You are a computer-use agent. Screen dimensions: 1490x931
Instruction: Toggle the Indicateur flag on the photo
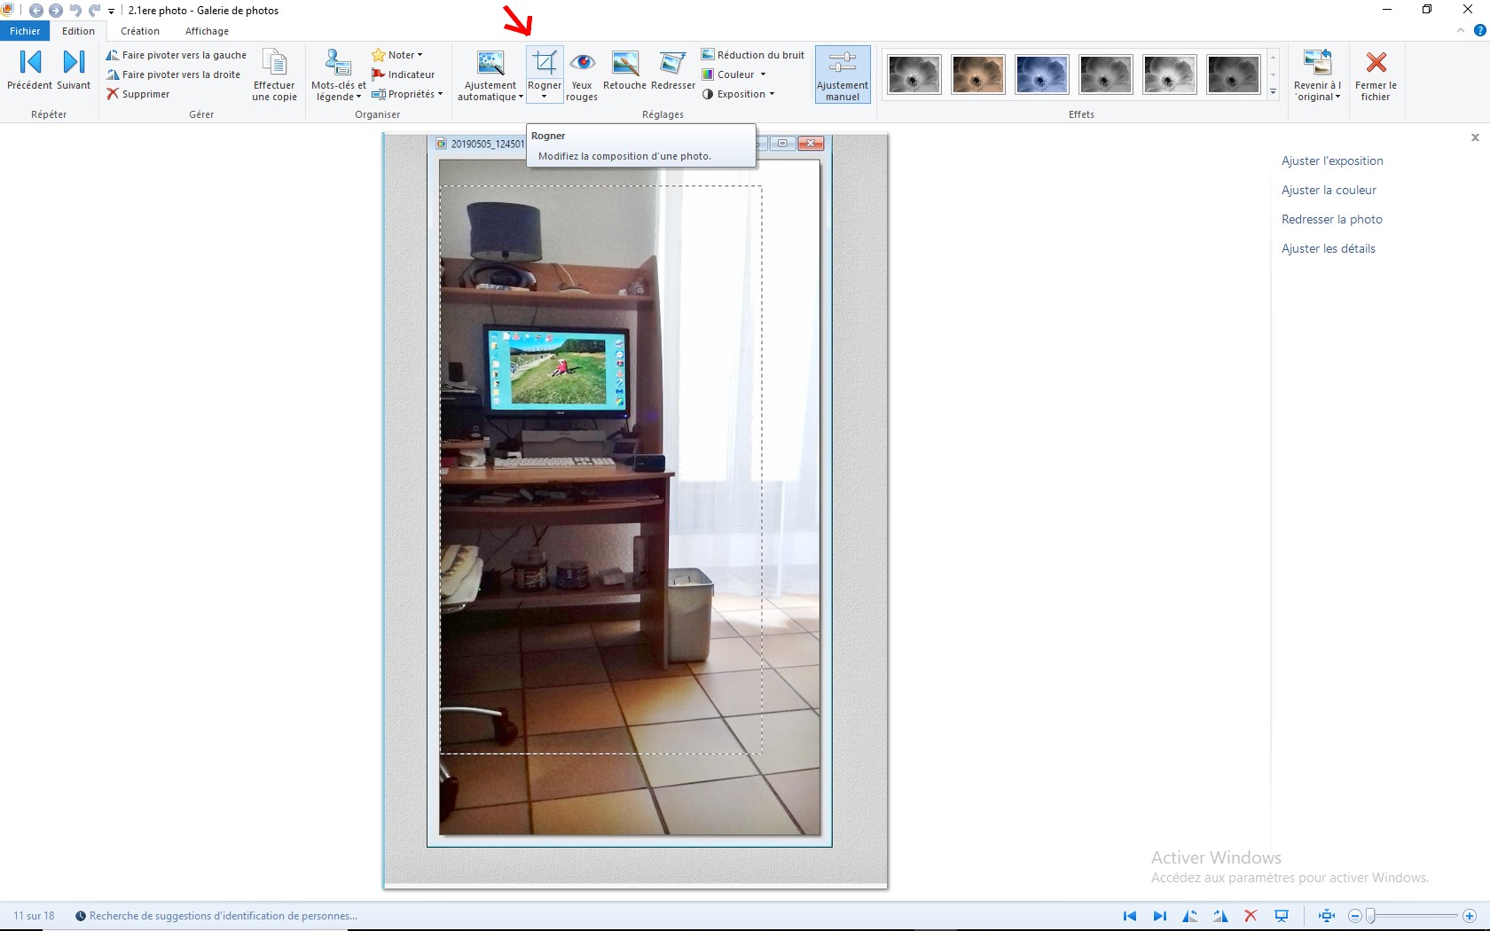pyautogui.click(x=404, y=74)
